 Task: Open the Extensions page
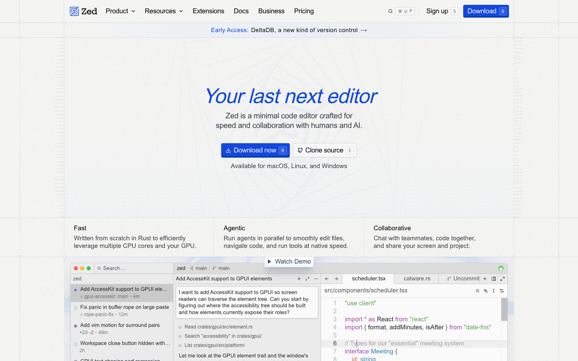(208, 11)
